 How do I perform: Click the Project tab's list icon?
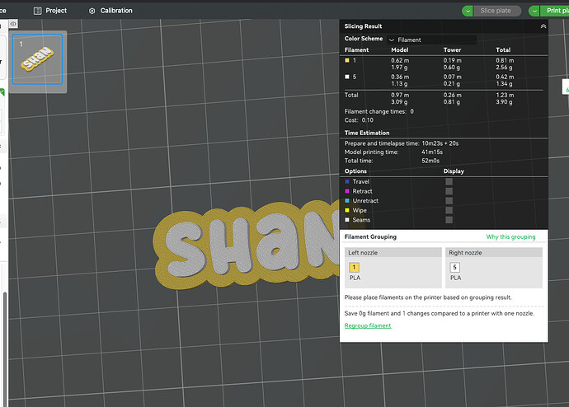pos(37,11)
